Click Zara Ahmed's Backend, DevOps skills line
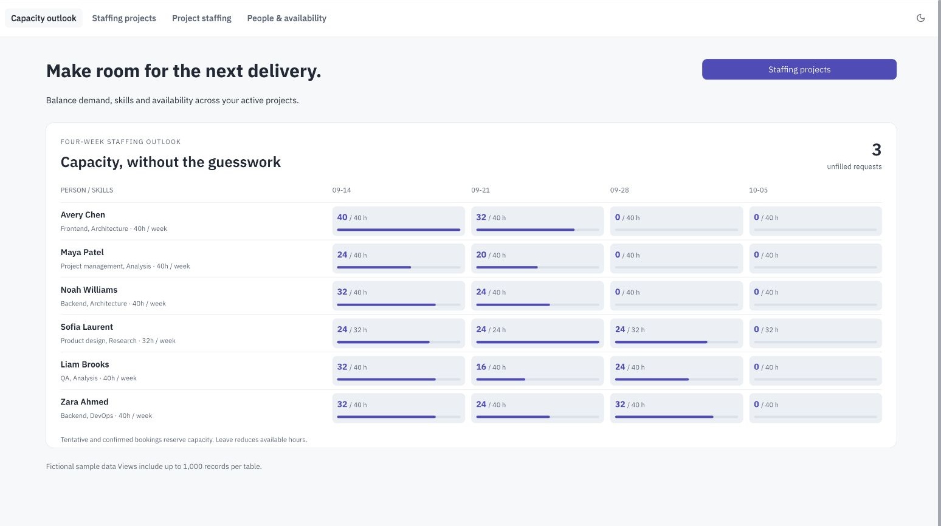Screen dimensions: 941x526 point(106,416)
